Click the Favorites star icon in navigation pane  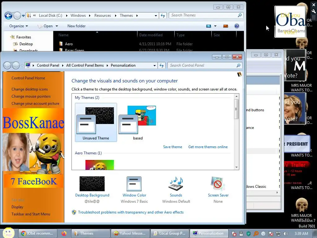pyautogui.click(x=12, y=37)
